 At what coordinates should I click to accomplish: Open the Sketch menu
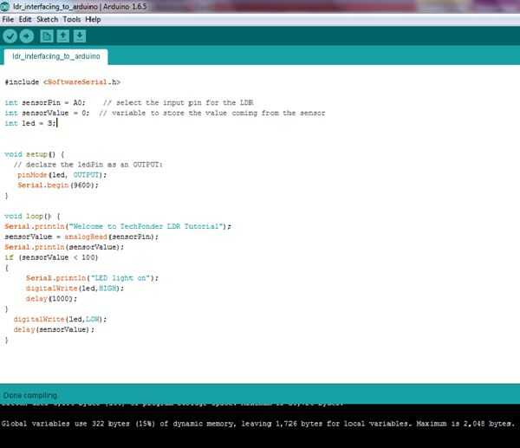click(47, 20)
